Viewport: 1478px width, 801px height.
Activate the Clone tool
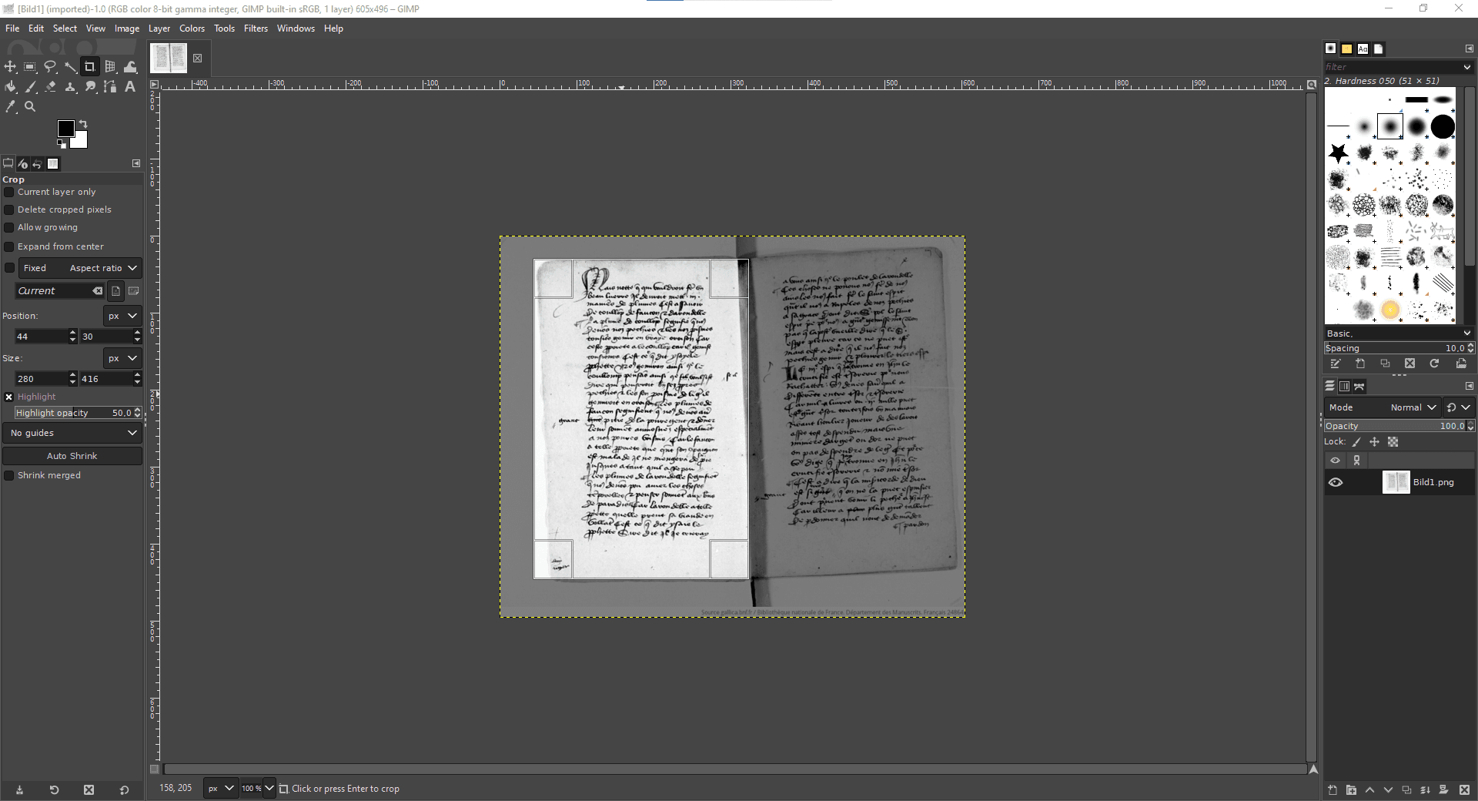tap(71, 87)
